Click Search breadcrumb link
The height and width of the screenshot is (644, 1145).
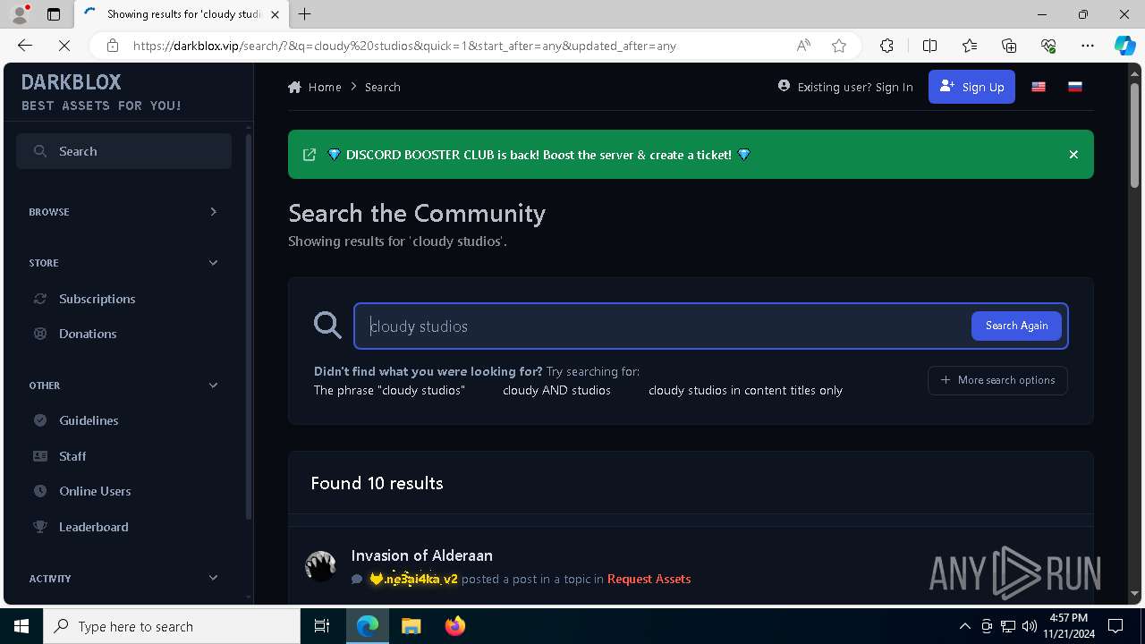(383, 87)
